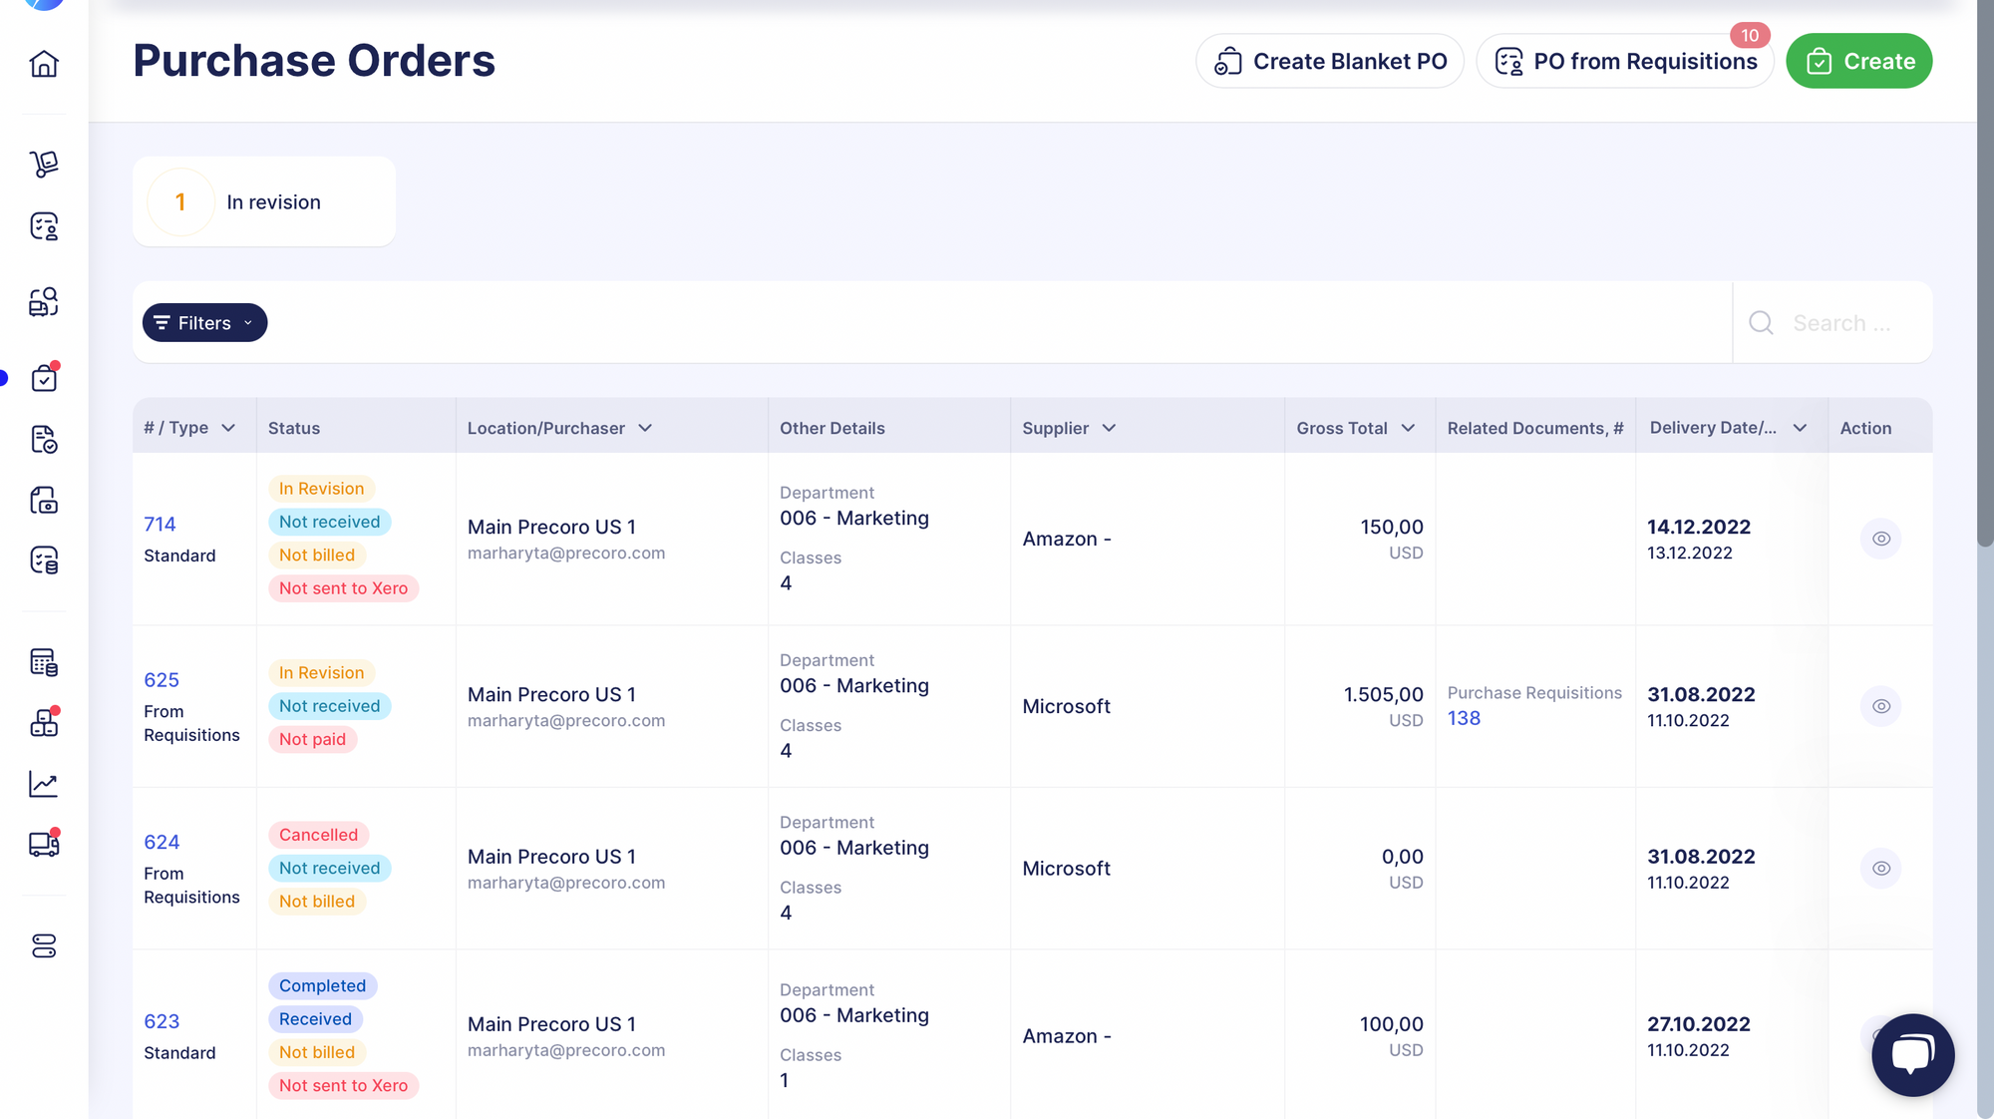Select the In revision status card
Image resolution: width=1994 pixels, height=1119 pixels.
click(264, 201)
